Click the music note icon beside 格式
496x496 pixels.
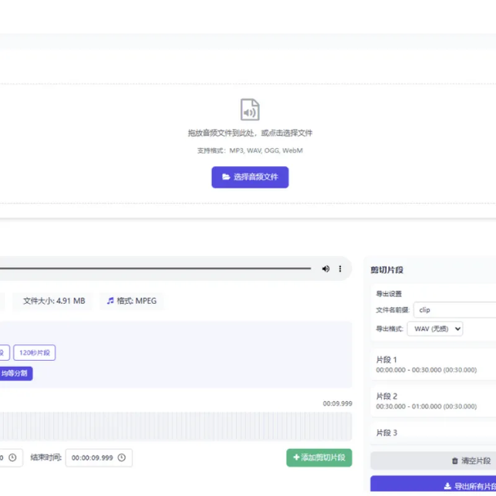[110, 301]
